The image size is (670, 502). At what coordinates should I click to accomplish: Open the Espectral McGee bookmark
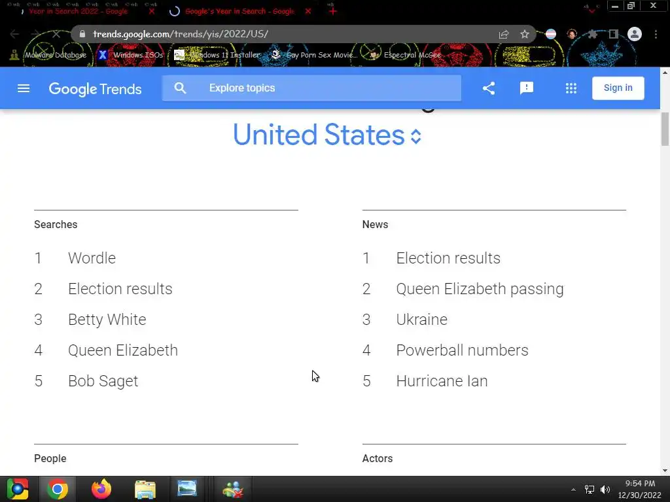tap(406, 55)
